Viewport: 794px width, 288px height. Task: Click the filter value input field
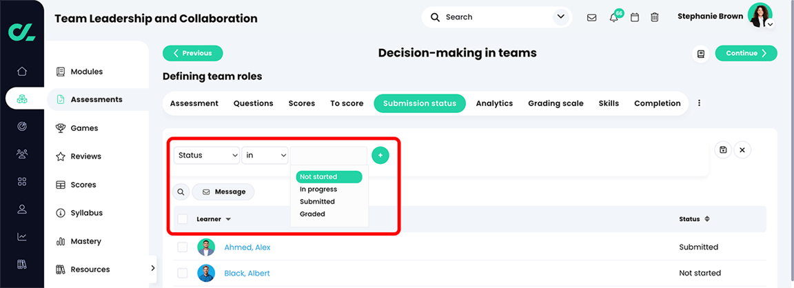pyautogui.click(x=329, y=156)
